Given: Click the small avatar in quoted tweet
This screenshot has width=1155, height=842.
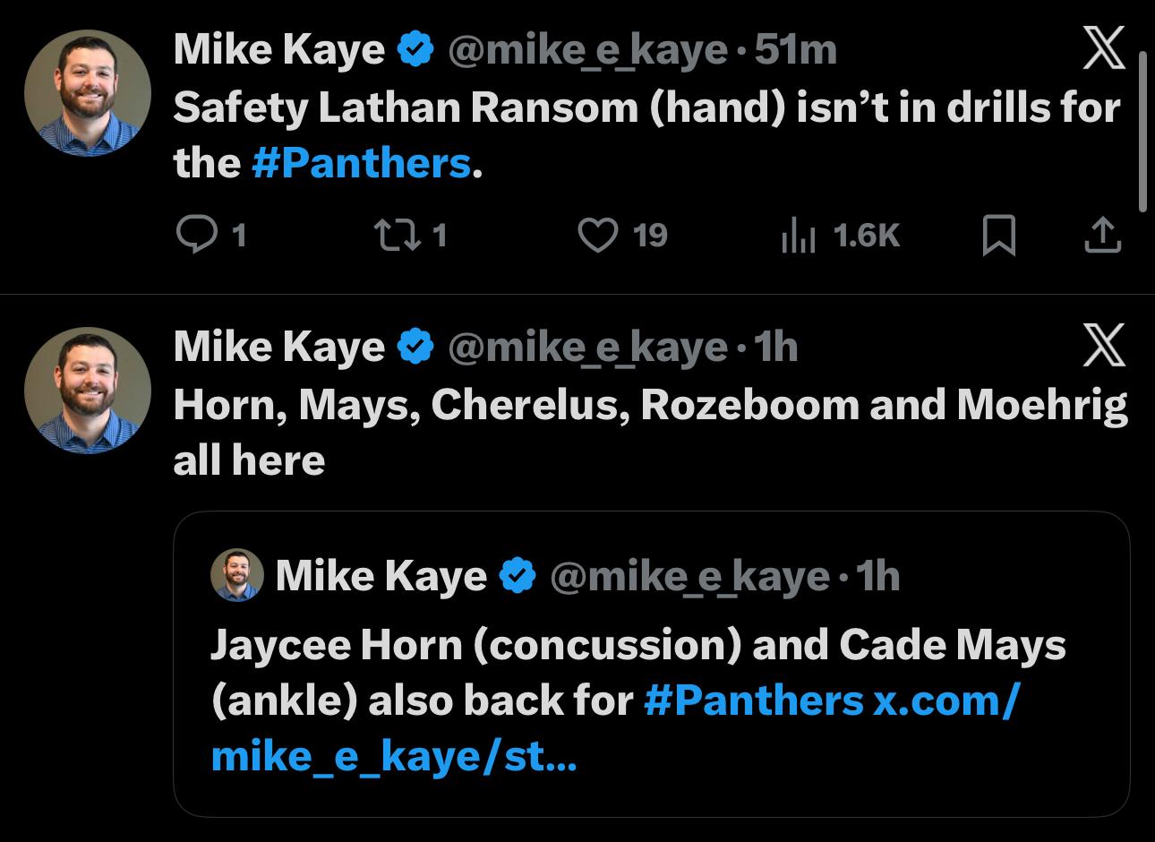Looking at the screenshot, I should [236, 576].
